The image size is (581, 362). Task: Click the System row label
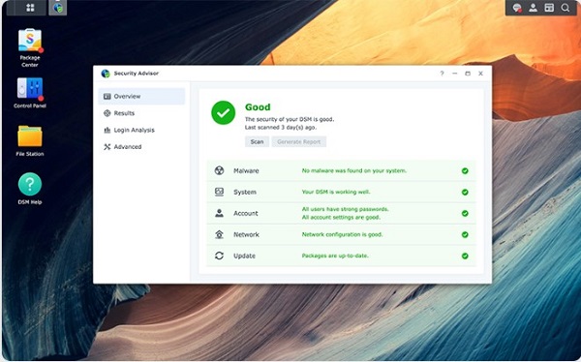[x=245, y=192]
